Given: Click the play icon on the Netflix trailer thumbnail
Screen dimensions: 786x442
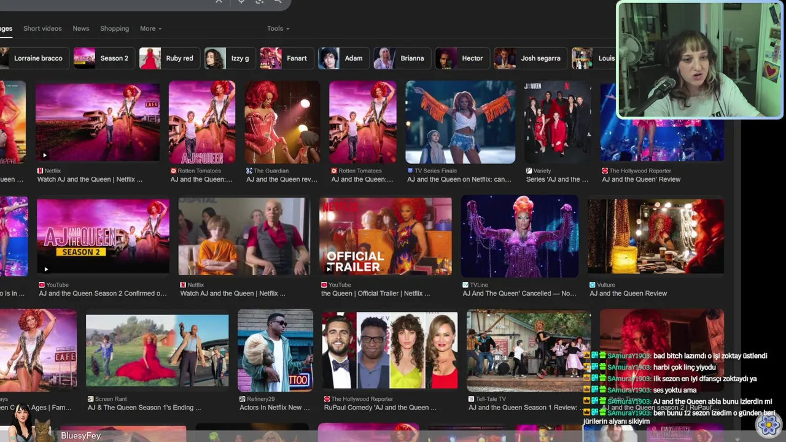Looking at the screenshot, I should [x=44, y=155].
